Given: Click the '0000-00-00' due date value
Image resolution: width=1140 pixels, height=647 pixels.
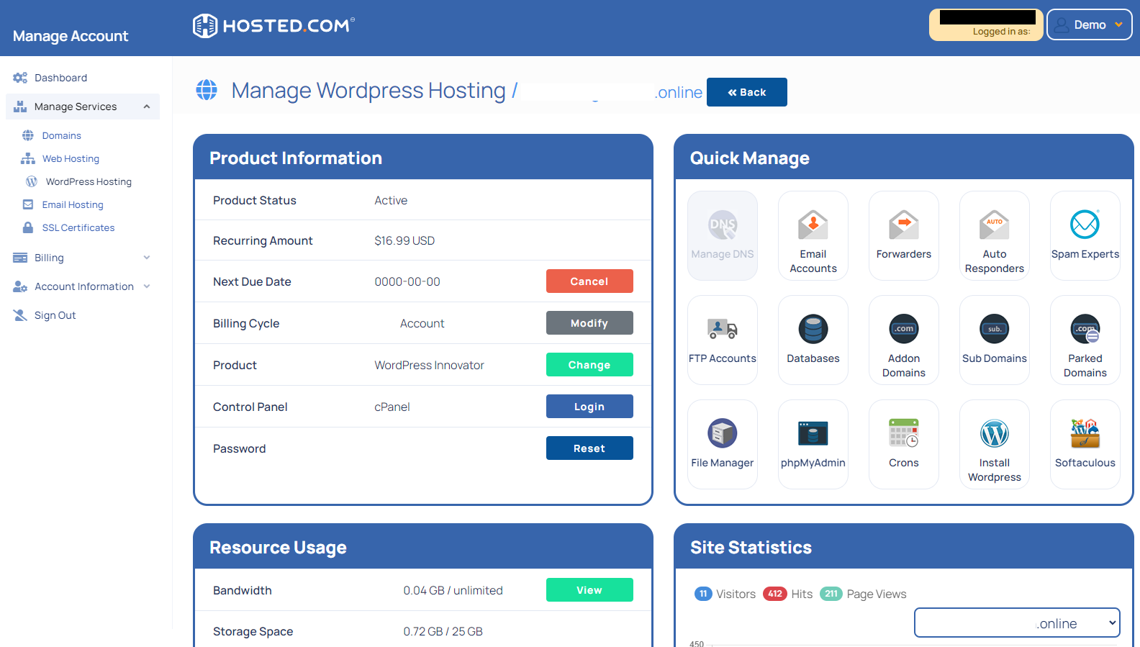Looking at the screenshot, I should (x=407, y=281).
